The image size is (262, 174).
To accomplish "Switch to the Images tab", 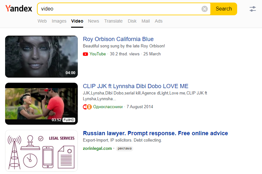I will tap(59, 21).
